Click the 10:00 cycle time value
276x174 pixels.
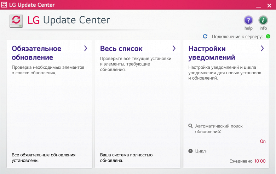(260, 161)
